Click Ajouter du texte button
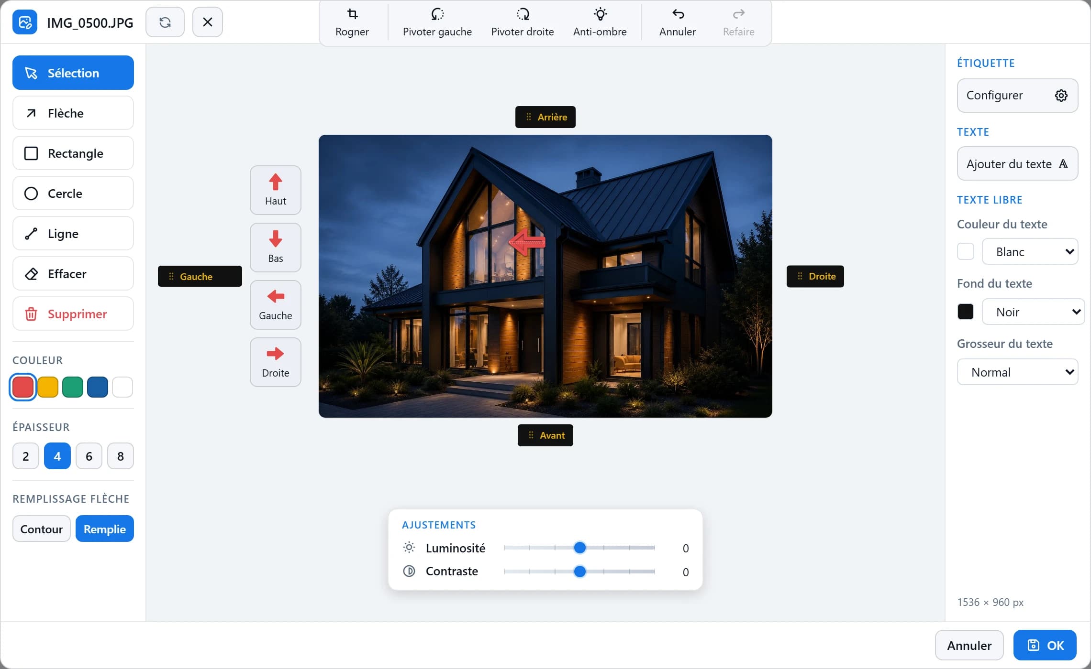The image size is (1091, 669). click(1017, 163)
